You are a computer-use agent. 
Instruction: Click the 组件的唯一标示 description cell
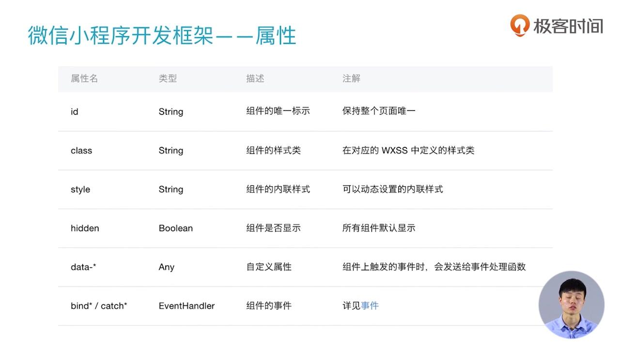tap(278, 111)
